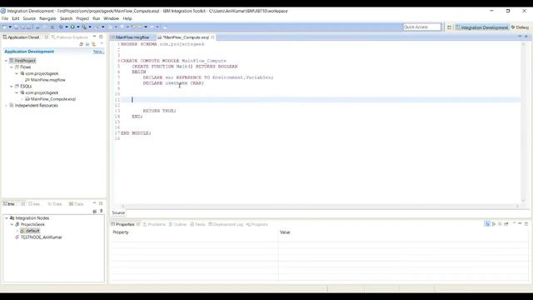The height and width of the screenshot is (300, 533).
Task: Collapse the ESQLs folder
Action: 12,87
